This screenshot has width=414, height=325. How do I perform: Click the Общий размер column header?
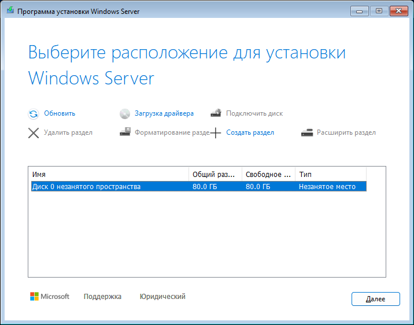click(215, 174)
